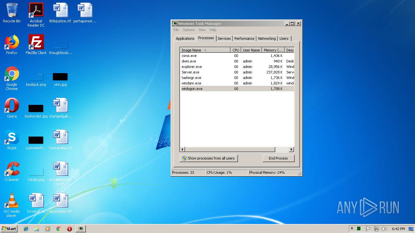This screenshot has width=415, height=233.
Task: Launch Acrobat Reader DC shortcut
Action: [x=36, y=15]
